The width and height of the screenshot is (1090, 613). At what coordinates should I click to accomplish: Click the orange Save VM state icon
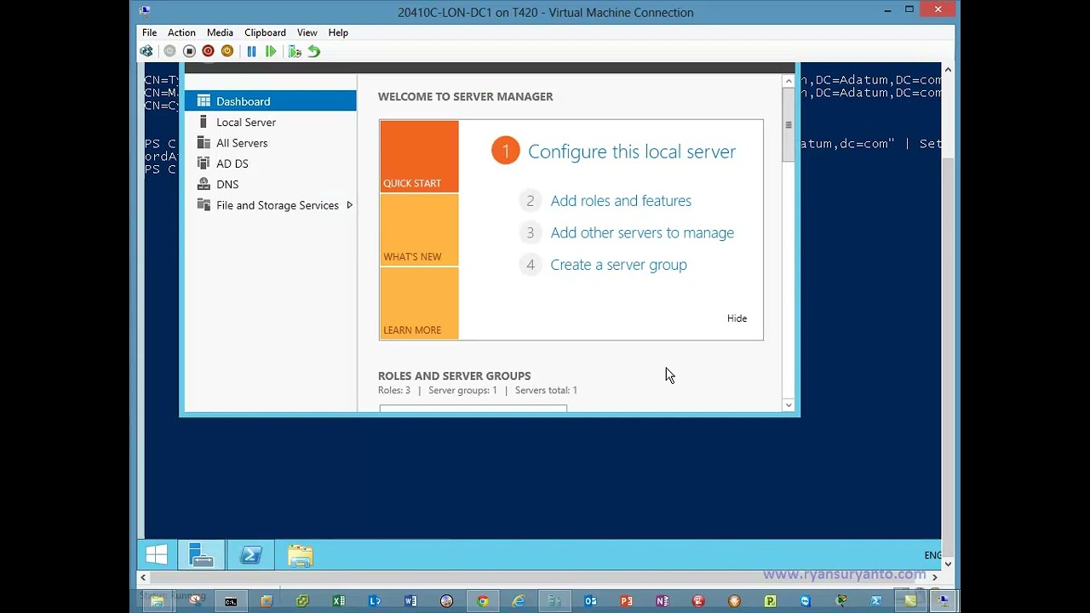[227, 51]
